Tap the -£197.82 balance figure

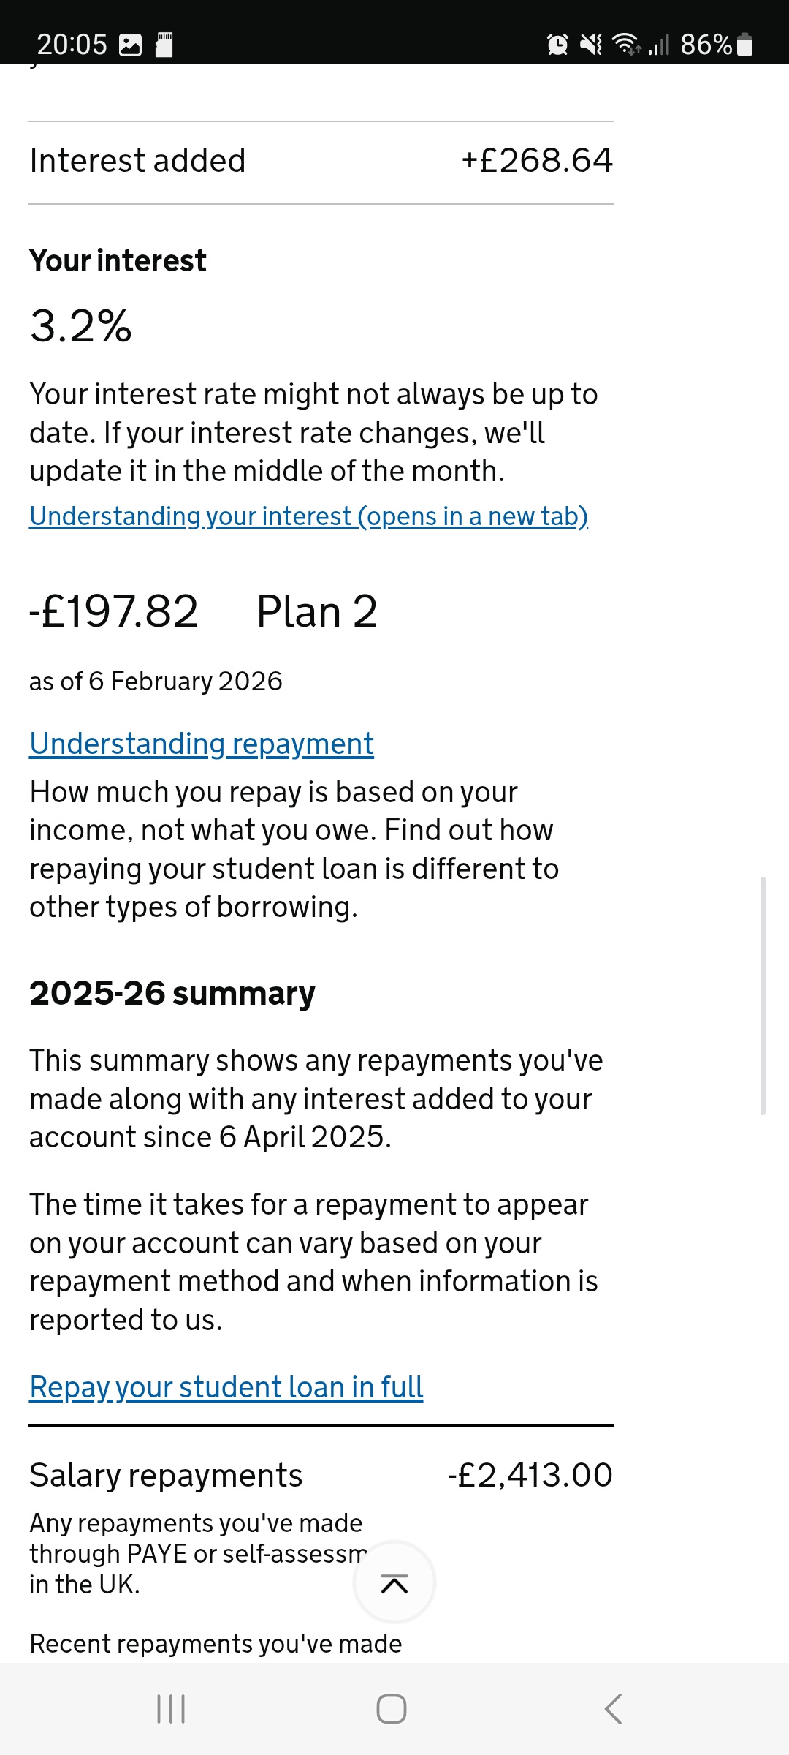tap(114, 611)
